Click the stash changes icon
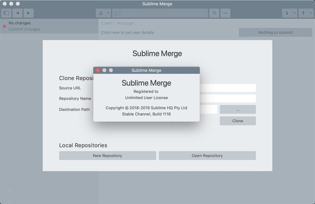 click(101, 13)
